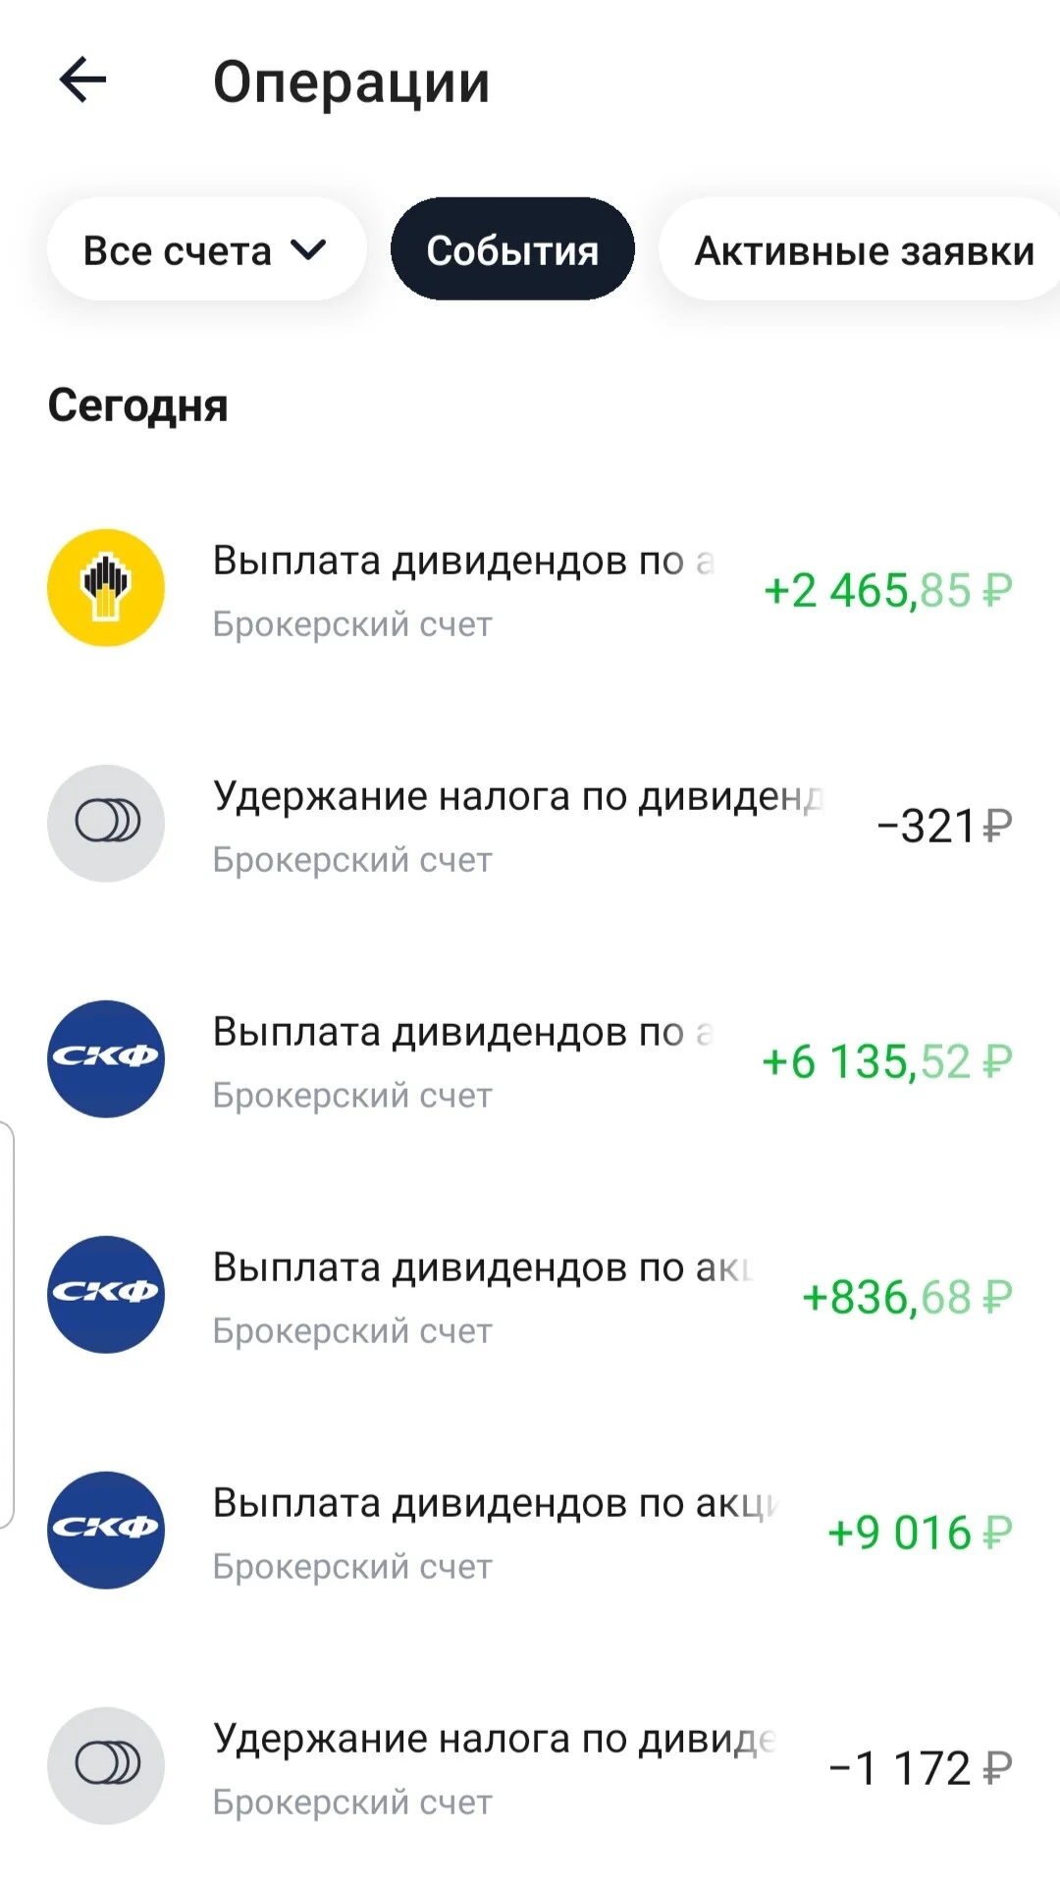Tap the Сегодня section header
The image size is (1060, 1885).
point(138,406)
